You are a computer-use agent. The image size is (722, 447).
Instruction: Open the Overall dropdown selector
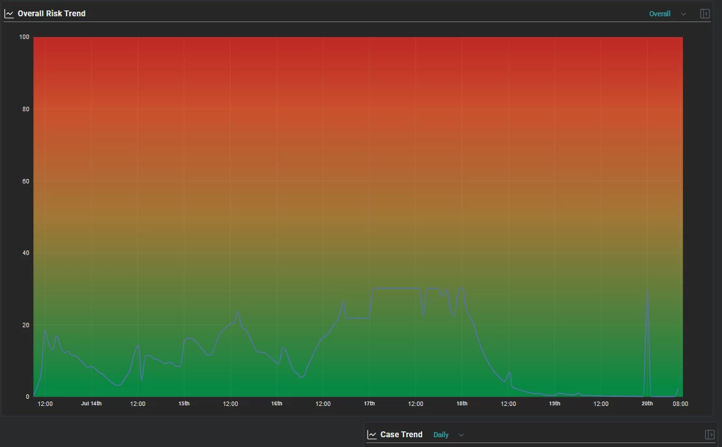[659, 14]
